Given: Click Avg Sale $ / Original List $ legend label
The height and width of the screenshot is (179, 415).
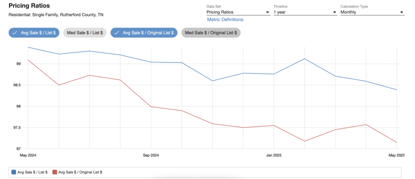Looking at the screenshot, I should click(x=80, y=172).
